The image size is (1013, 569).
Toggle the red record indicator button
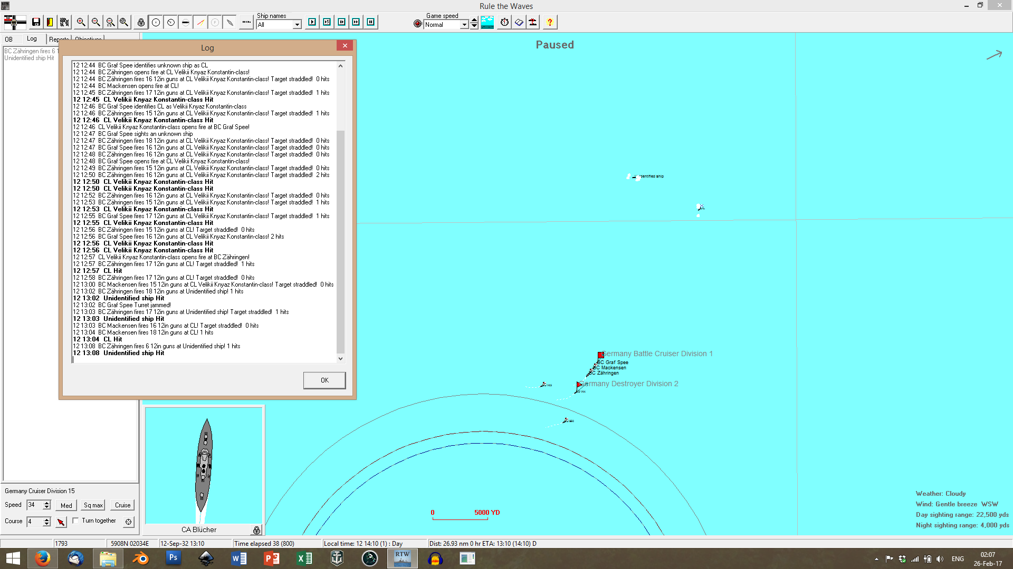[x=417, y=24]
